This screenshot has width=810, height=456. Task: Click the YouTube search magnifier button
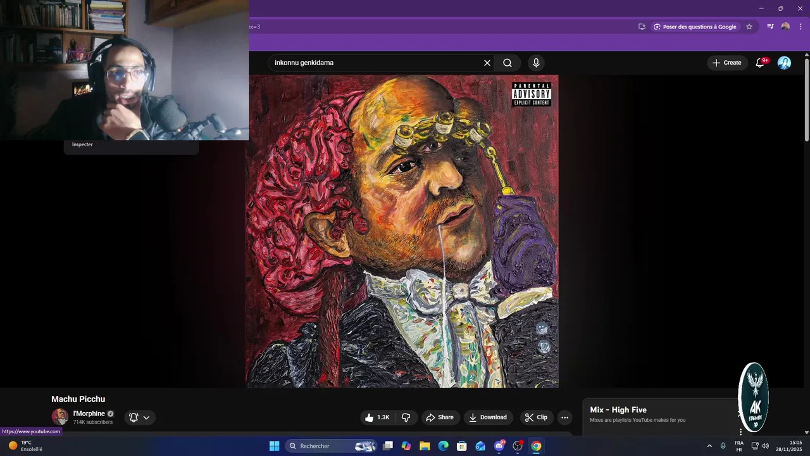pos(508,63)
